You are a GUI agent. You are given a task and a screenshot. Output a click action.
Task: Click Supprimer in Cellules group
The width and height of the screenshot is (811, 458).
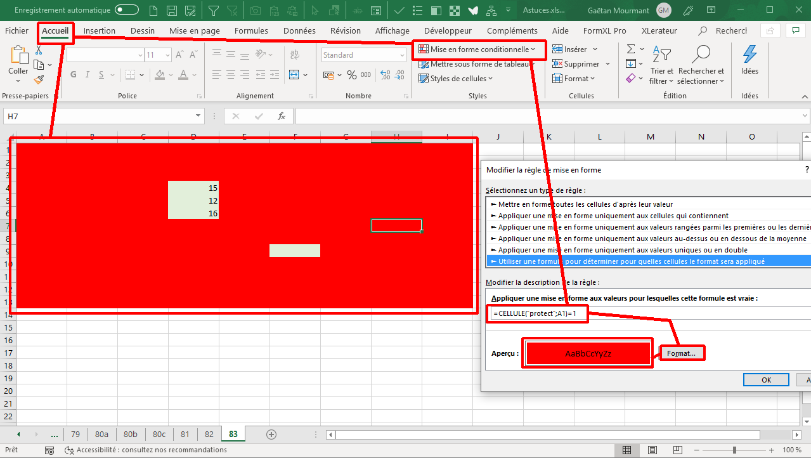pos(581,64)
